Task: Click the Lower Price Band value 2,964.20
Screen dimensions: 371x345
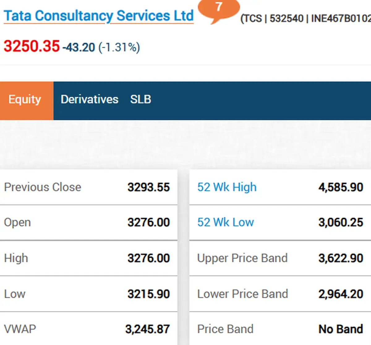Action: (x=341, y=294)
